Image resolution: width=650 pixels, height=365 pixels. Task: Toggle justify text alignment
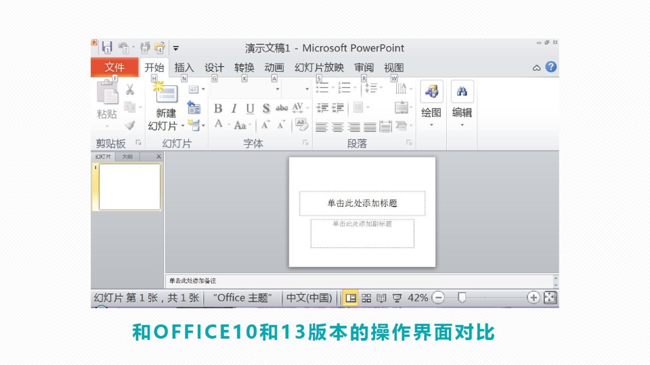coord(370,126)
